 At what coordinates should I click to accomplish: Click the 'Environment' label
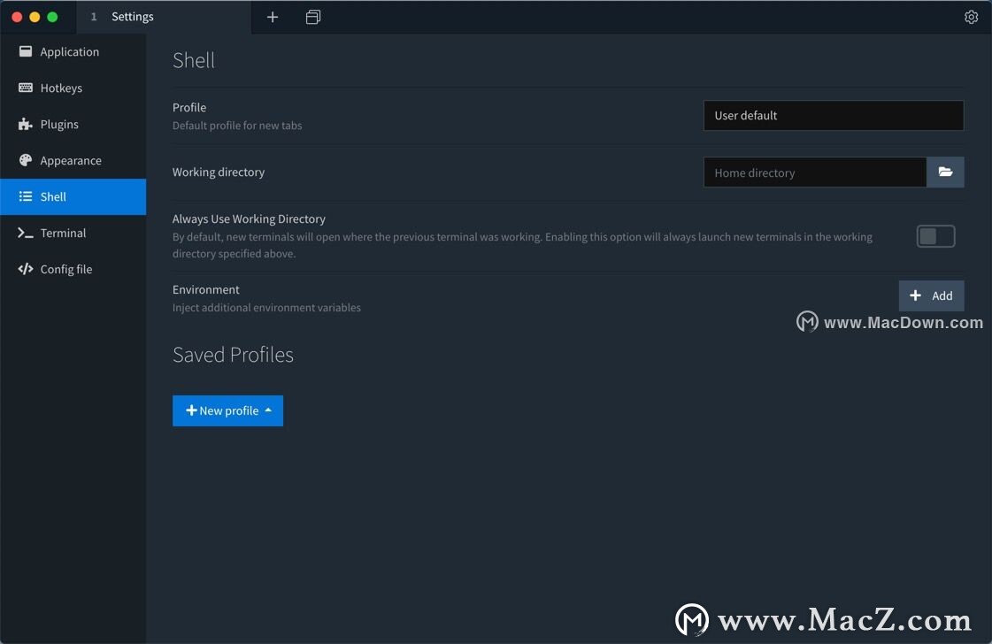[x=205, y=290]
